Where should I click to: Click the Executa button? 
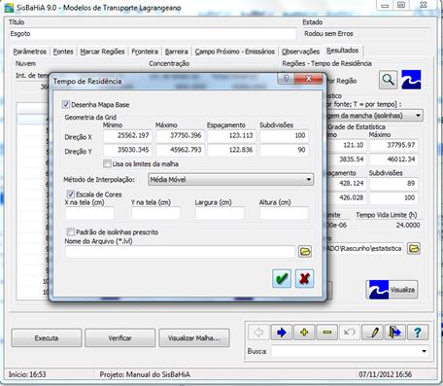pyautogui.click(x=47, y=338)
